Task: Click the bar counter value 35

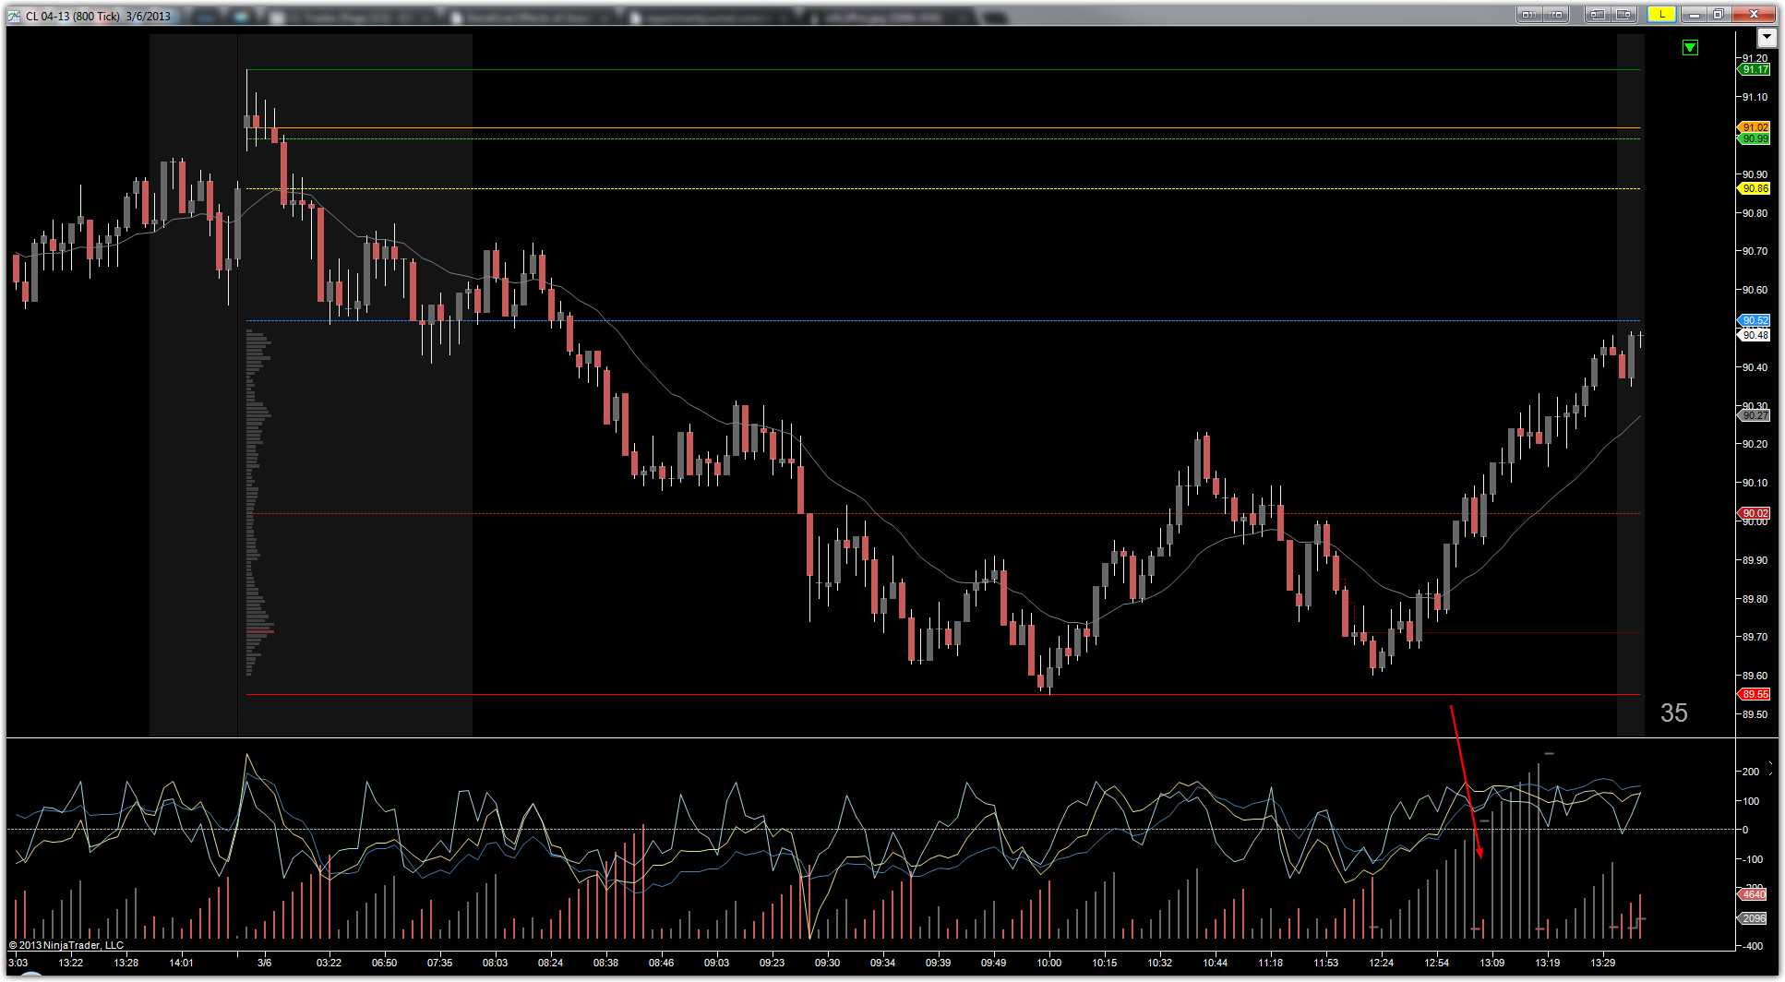Action: click(x=1673, y=713)
